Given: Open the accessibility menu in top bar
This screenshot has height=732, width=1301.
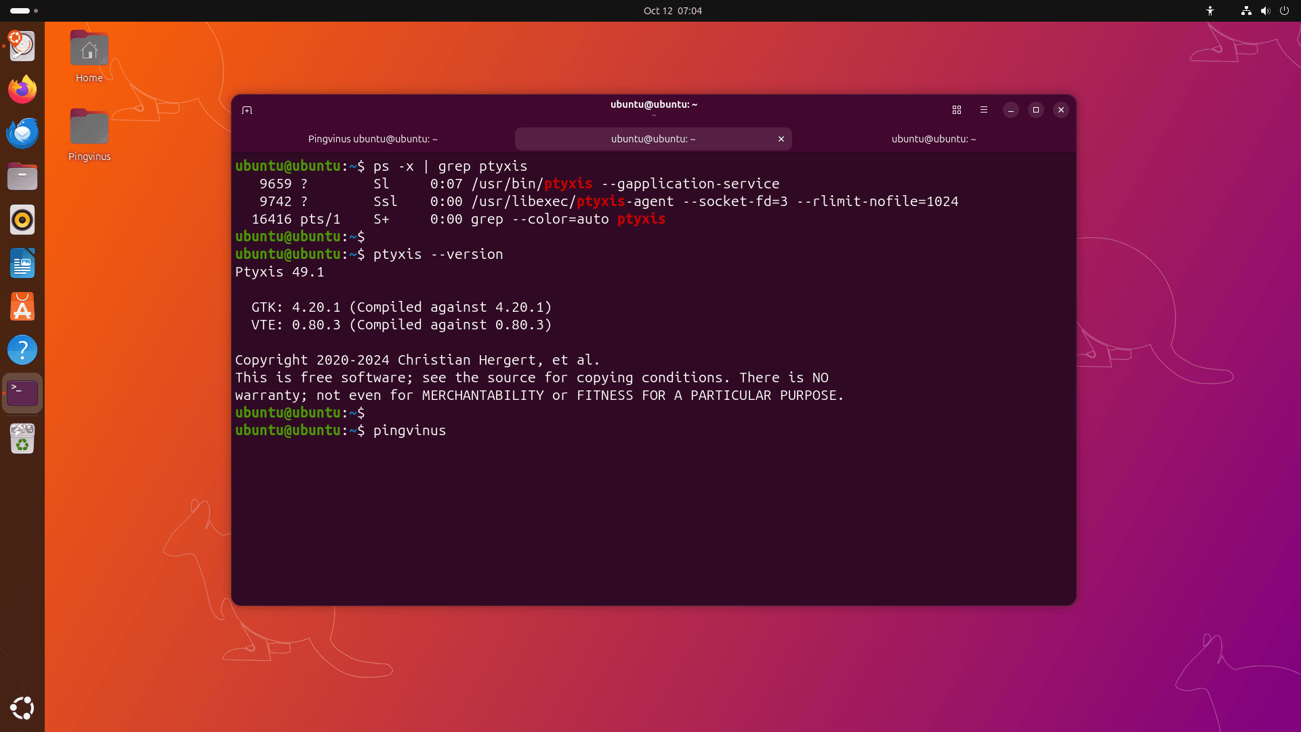Looking at the screenshot, I should pos(1210,11).
